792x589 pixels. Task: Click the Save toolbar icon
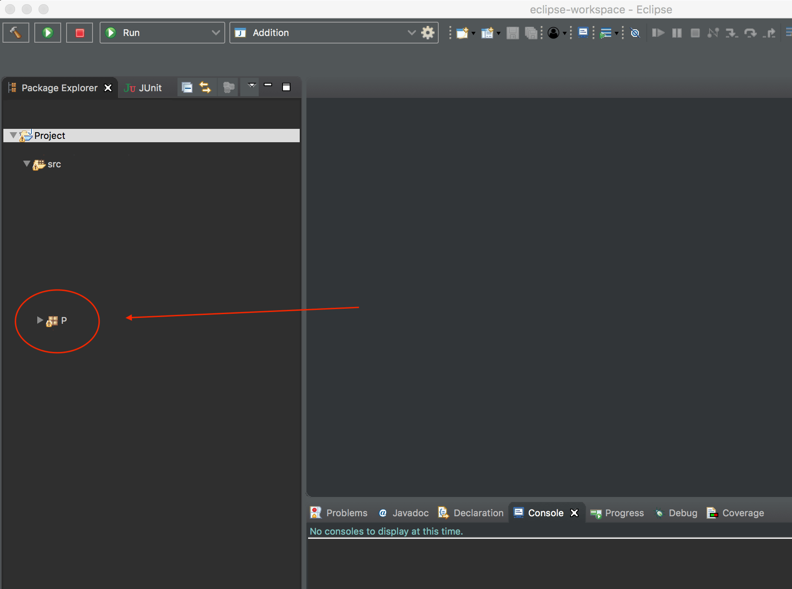pos(513,33)
